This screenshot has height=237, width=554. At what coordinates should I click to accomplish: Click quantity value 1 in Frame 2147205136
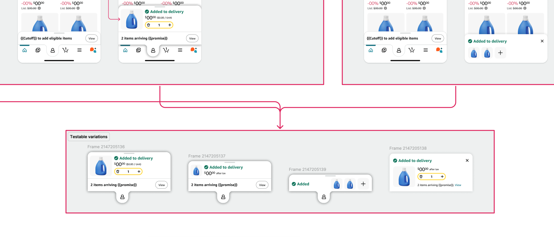(x=128, y=172)
